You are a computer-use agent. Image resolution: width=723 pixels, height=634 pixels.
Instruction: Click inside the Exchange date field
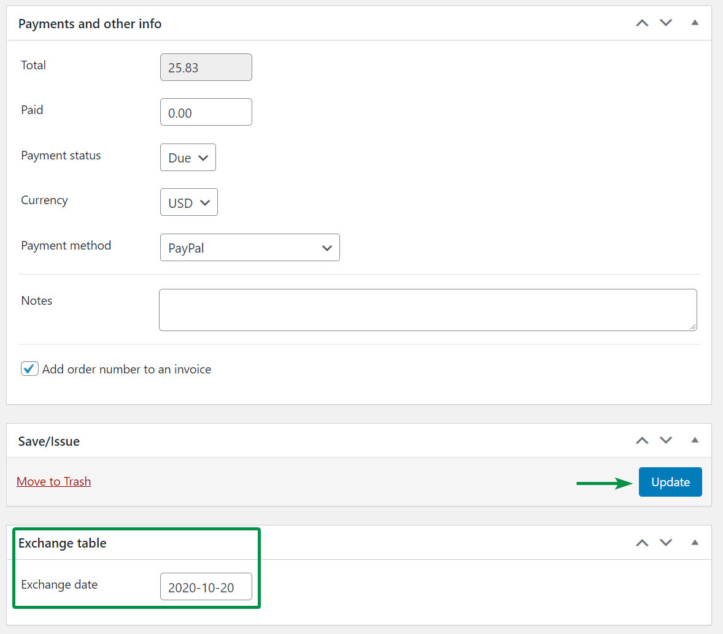tap(206, 586)
